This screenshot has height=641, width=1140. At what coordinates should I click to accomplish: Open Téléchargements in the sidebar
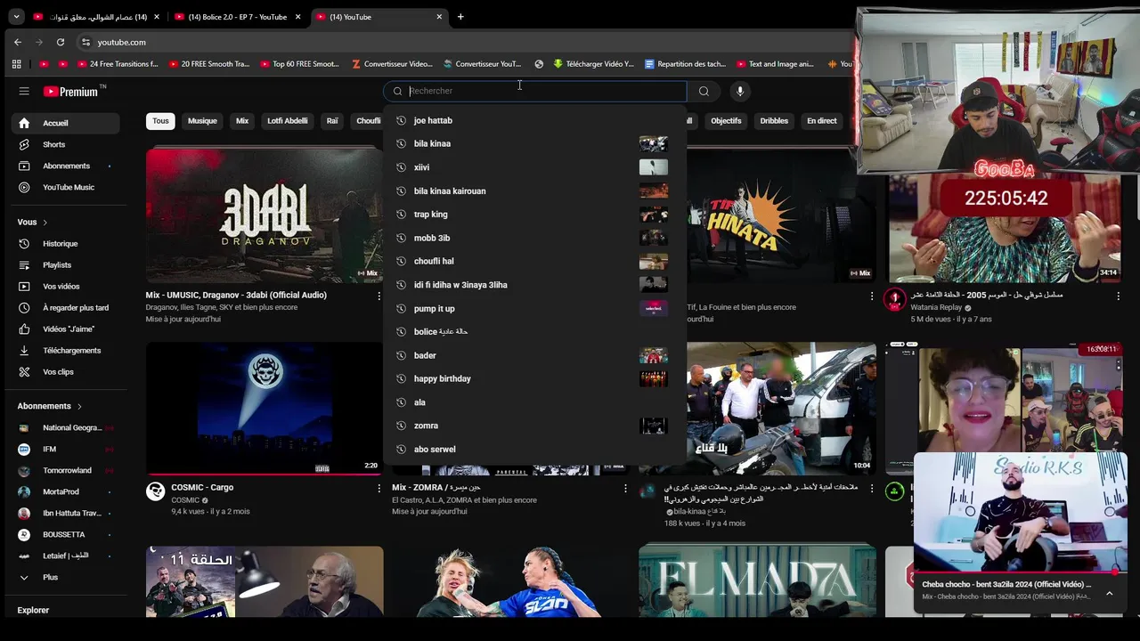65,350
